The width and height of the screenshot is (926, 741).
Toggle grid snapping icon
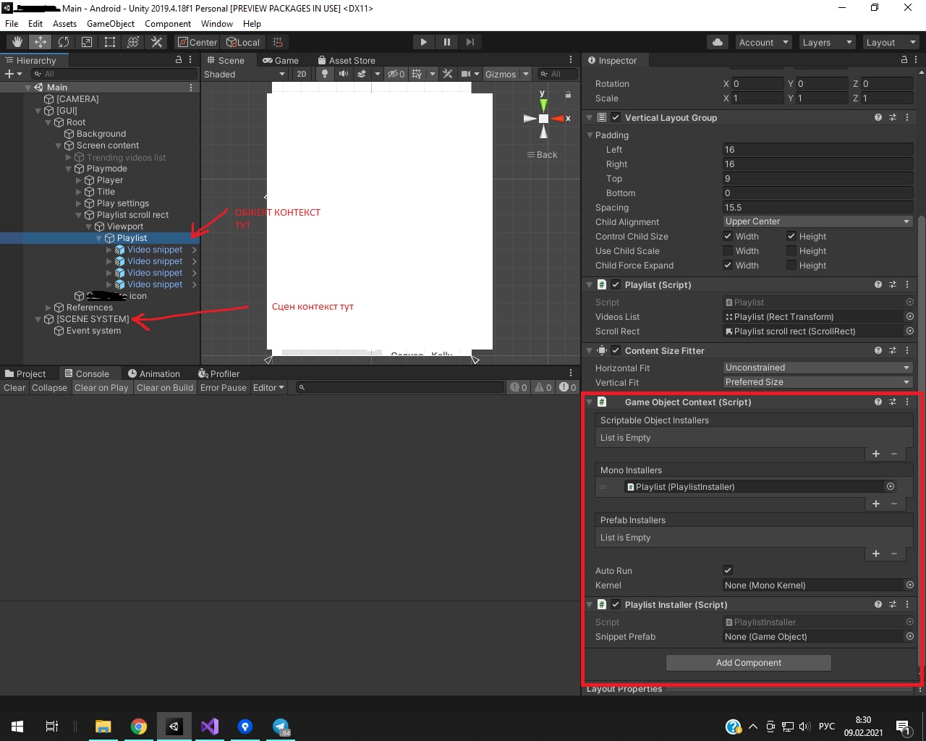point(278,42)
